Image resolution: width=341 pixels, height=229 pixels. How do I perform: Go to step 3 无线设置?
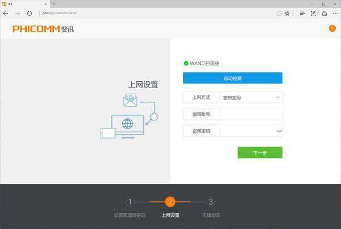point(210,202)
